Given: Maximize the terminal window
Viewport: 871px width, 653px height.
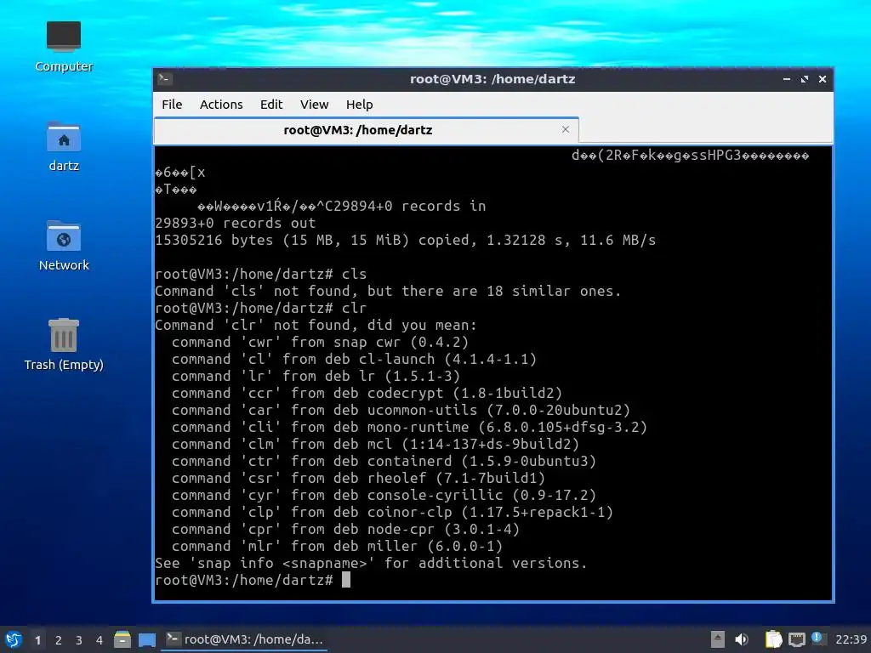Looking at the screenshot, I should coord(805,79).
